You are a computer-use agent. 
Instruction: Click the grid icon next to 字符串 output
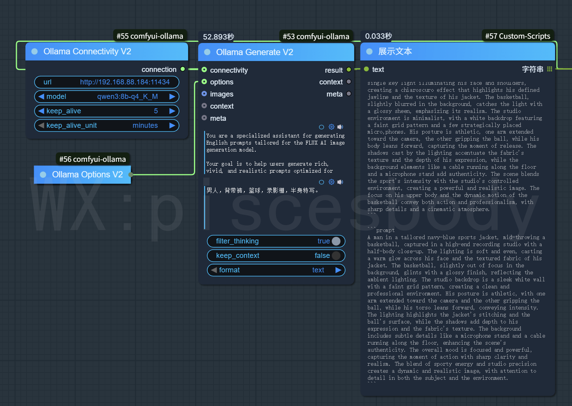click(x=550, y=69)
